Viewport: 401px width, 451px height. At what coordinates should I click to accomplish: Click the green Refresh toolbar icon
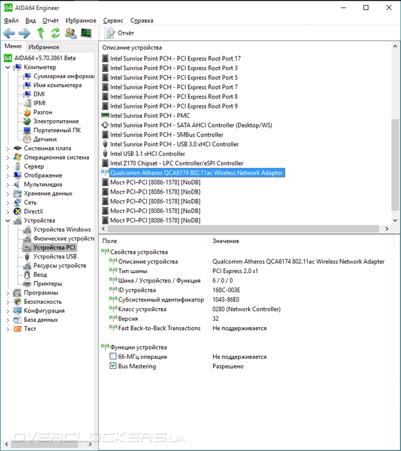coord(56,33)
